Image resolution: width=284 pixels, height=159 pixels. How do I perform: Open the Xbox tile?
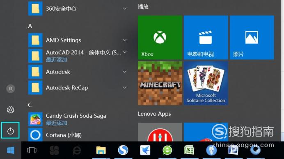pos(160,37)
